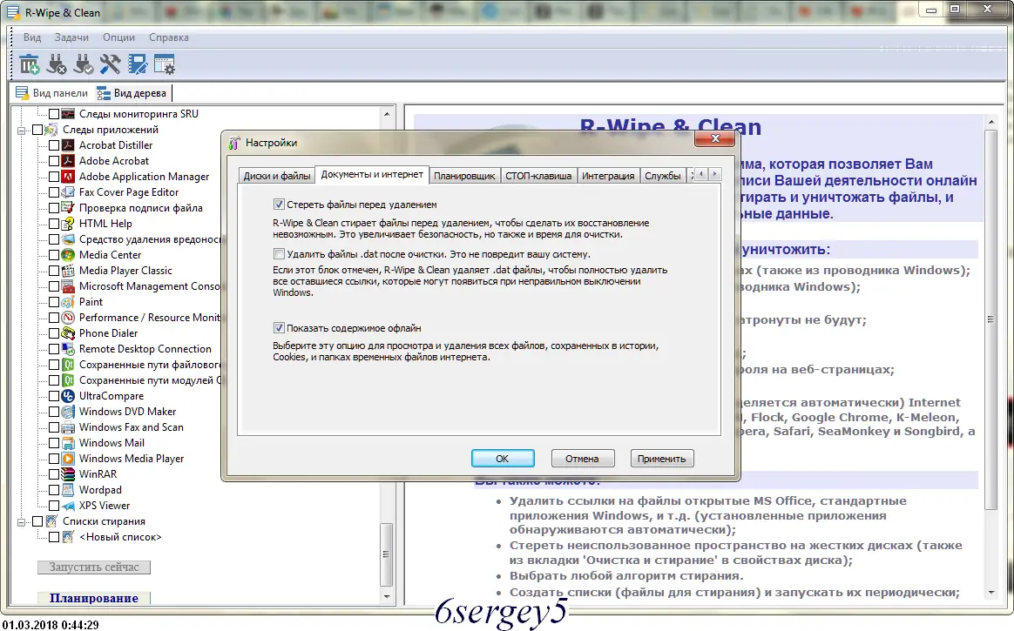Click the Fax Cover Page Editor icon
This screenshot has width=1014, height=631.
(x=68, y=192)
